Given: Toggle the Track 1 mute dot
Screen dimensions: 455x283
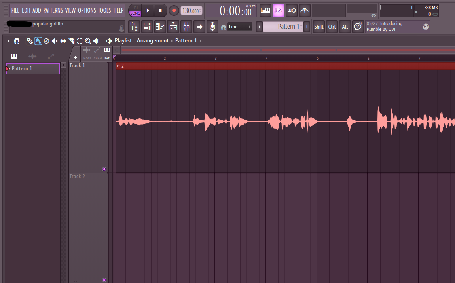Looking at the screenshot, I should [x=104, y=169].
